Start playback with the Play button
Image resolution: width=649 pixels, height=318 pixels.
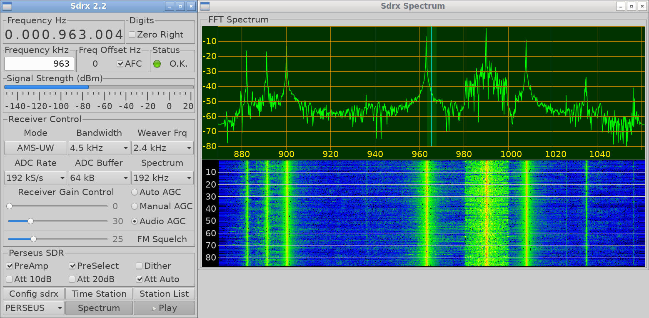164,308
